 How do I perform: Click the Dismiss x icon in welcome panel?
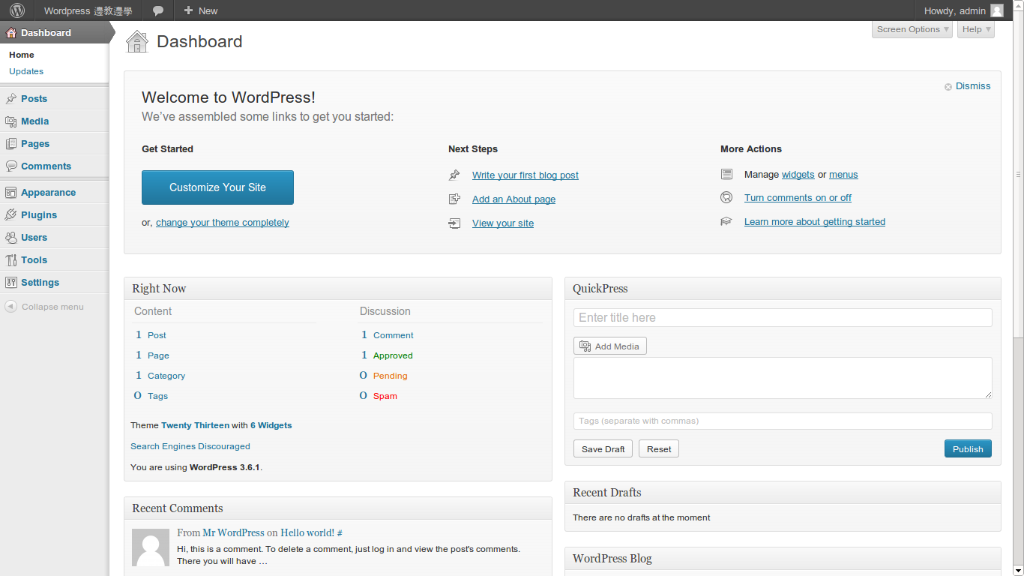948,87
